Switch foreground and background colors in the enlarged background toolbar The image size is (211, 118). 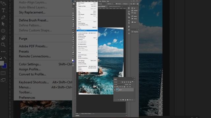(5, 58)
